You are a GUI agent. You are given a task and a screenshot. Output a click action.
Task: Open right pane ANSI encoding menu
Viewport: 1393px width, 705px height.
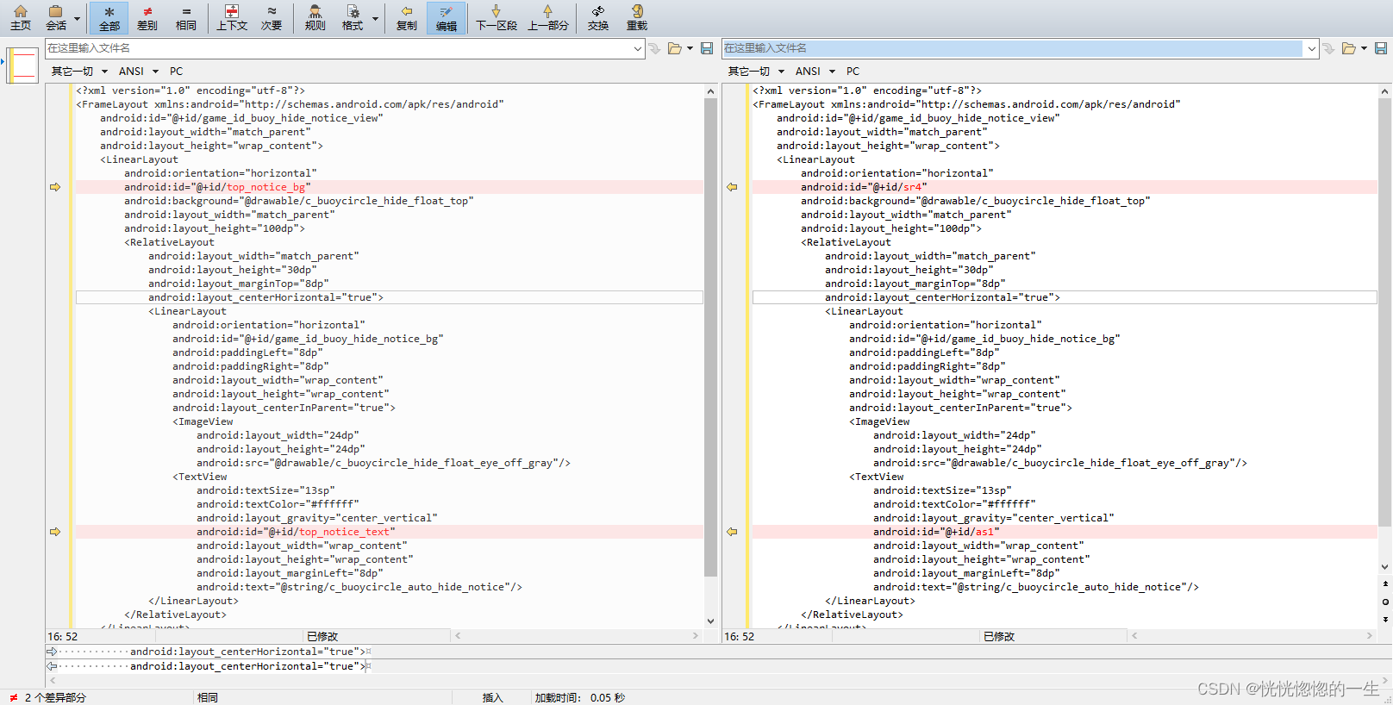(x=815, y=72)
